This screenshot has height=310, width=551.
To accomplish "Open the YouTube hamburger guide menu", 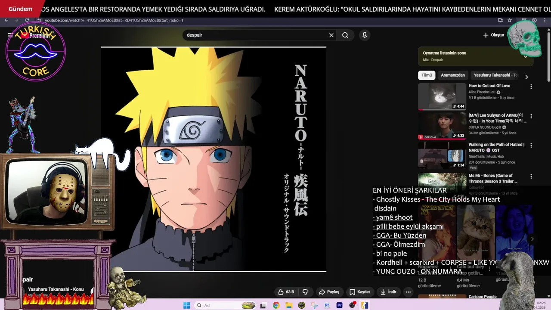I will [x=10, y=35].
